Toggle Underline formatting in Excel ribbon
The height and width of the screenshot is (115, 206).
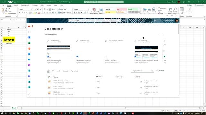click(25, 13)
